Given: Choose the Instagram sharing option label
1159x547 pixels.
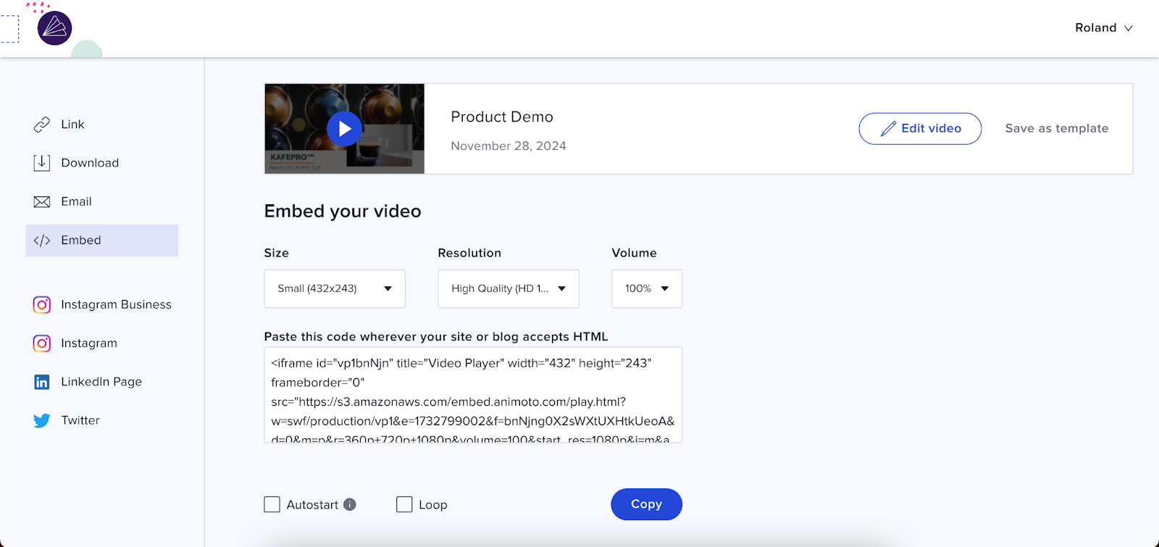Looking at the screenshot, I should [x=89, y=343].
